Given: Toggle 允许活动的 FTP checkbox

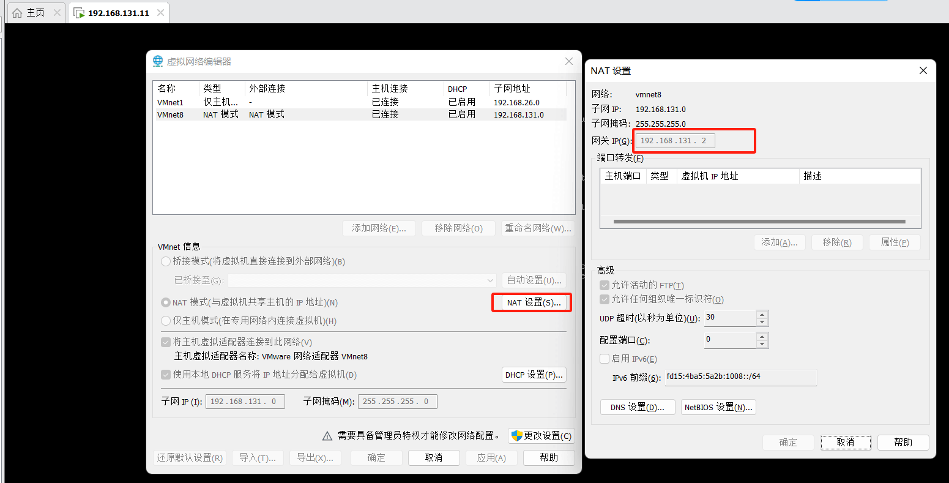Looking at the screenshot, I should click(x=605, y=285).
